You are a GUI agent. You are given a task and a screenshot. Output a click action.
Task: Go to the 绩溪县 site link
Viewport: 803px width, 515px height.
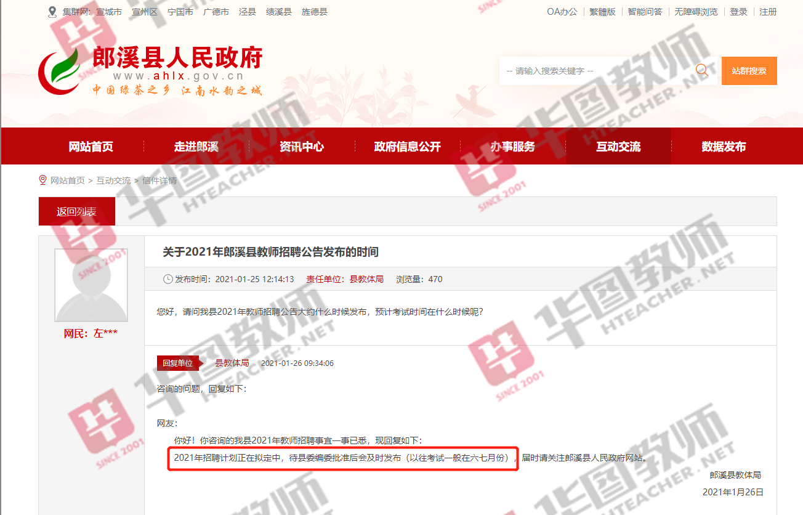[279, 12]
